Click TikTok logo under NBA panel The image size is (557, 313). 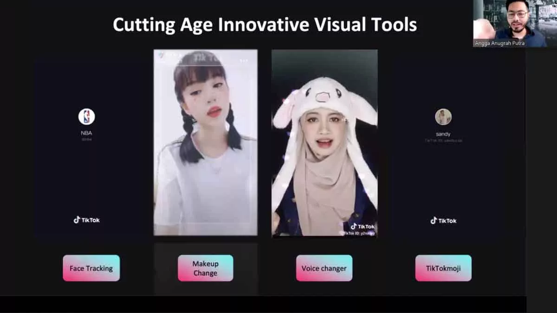point(86,220)
